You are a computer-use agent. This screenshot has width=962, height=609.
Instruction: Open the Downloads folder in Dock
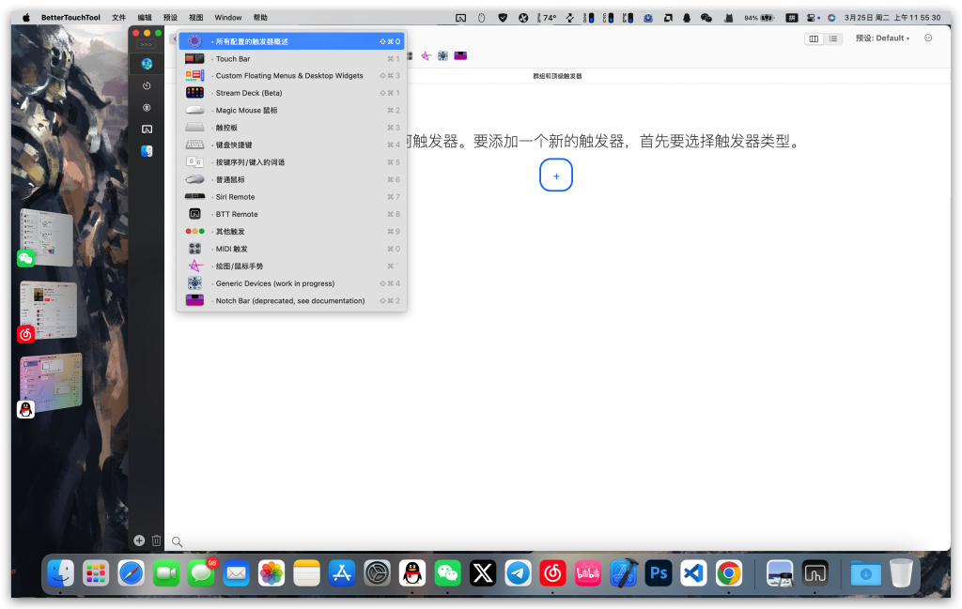pos(865,573)
